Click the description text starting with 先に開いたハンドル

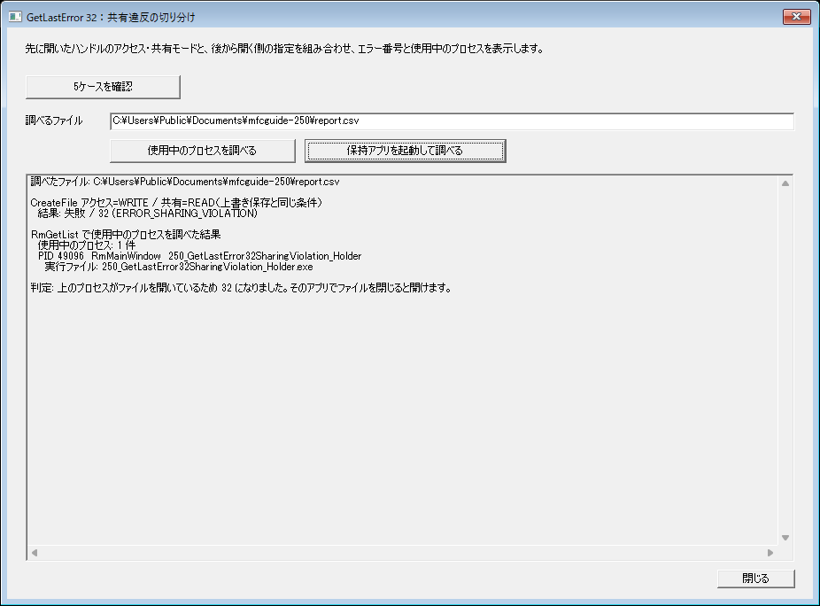[x=284, y=49]
